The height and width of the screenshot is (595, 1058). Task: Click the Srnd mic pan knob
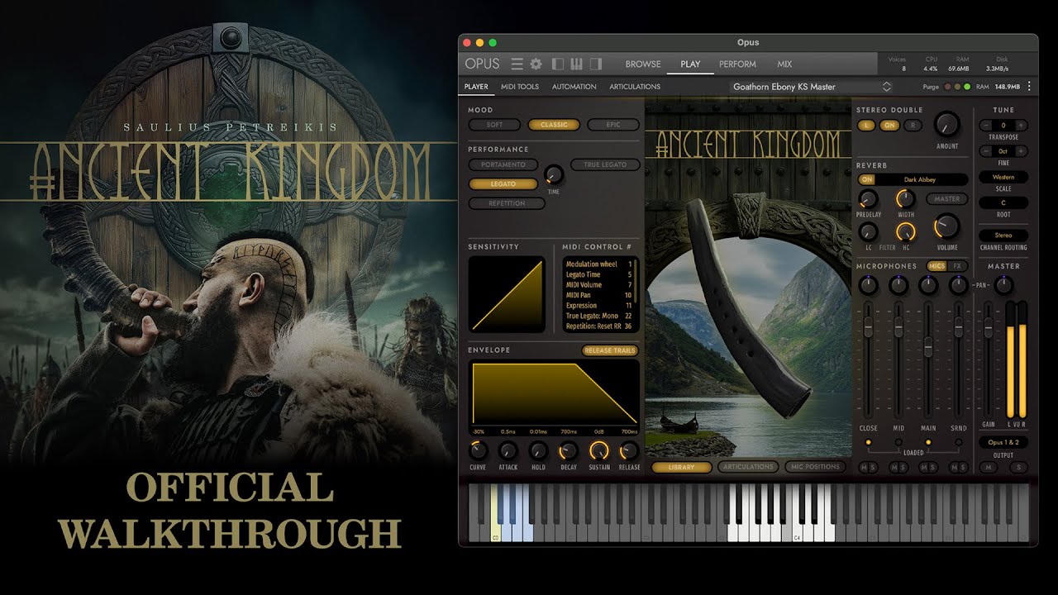(x=958, y=286)
